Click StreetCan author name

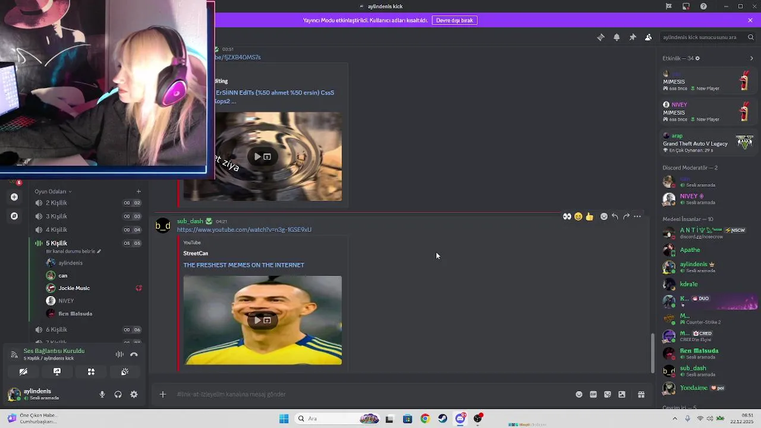coord(196,253)
